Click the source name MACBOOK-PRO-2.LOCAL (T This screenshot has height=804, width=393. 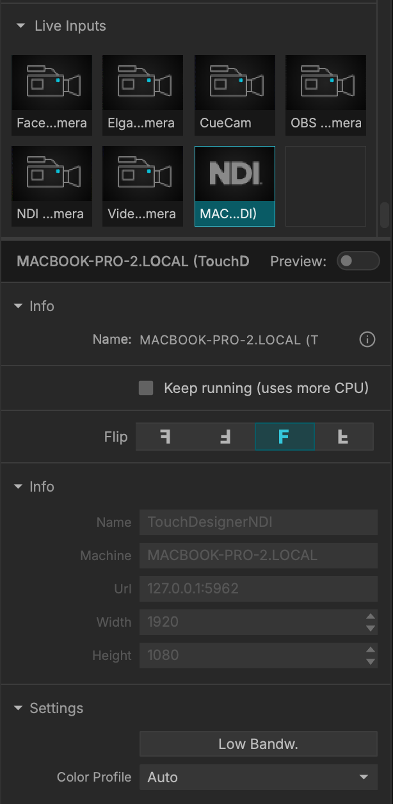click(229, 340)
